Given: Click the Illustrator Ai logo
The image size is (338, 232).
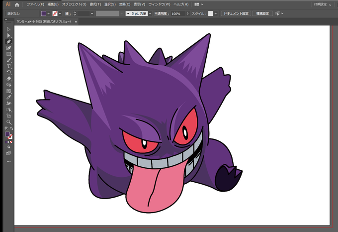Looking at the screenshot, I should 8,4.
